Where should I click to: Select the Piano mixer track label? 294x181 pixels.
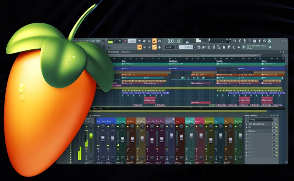click(x=109, y=121)
